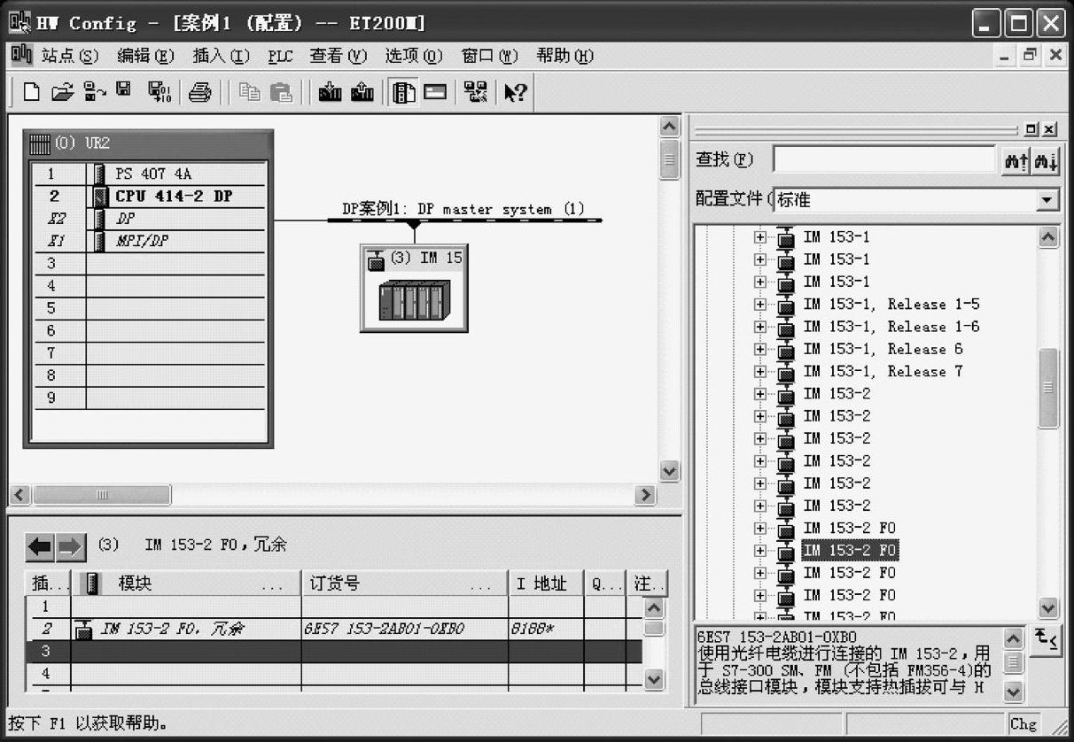Click order number 6ES7 153-2AB01-0XB0 cell
Screen dimensions: 1074x742
click(404, 630)
